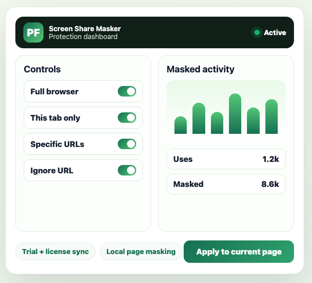Click the Controls heading
312x283 pixels.
click(42, 69)
